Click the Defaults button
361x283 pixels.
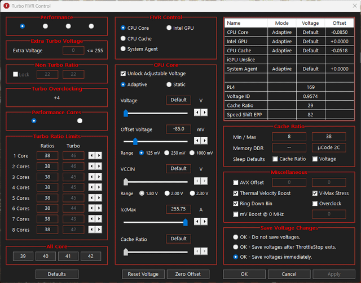[57, 274]
